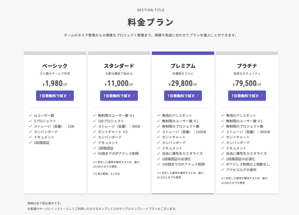Click the SECTION TITLE label

click(x=151, y=10)
